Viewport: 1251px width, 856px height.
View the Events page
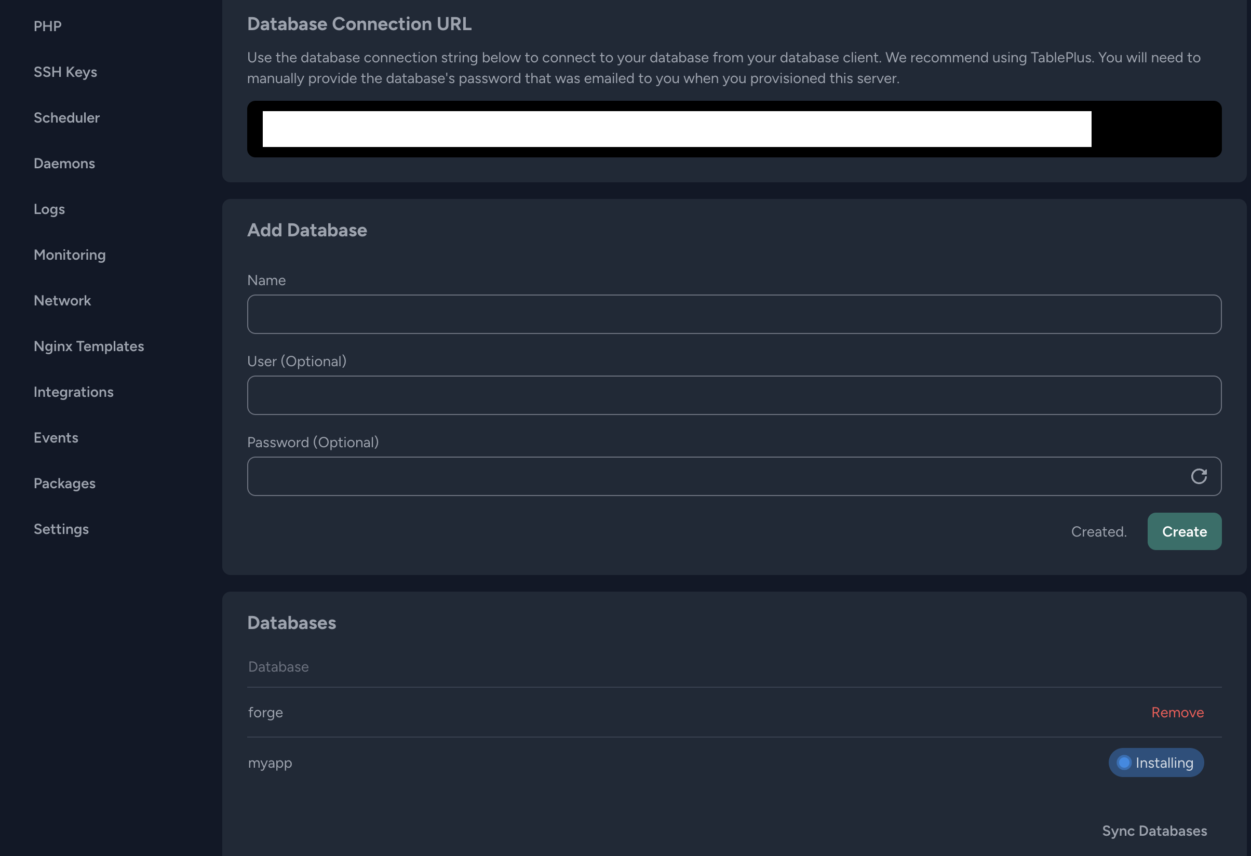pyautogui.click(x=56, y=438)
